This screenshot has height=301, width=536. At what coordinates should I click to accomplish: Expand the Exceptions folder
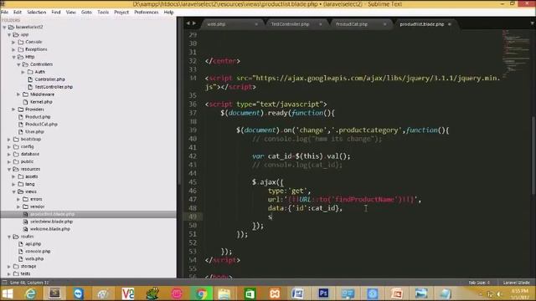(14, 49)
